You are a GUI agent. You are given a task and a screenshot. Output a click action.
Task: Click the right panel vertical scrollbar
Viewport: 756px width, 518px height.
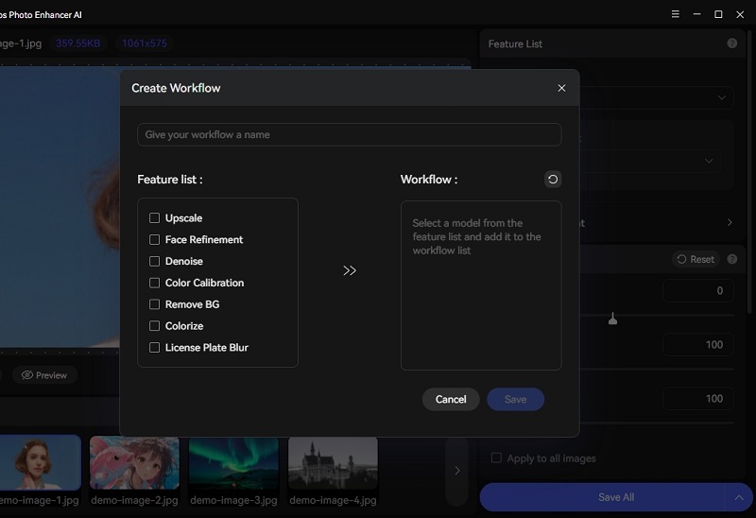pyautogui.click(x=748, y=171)
